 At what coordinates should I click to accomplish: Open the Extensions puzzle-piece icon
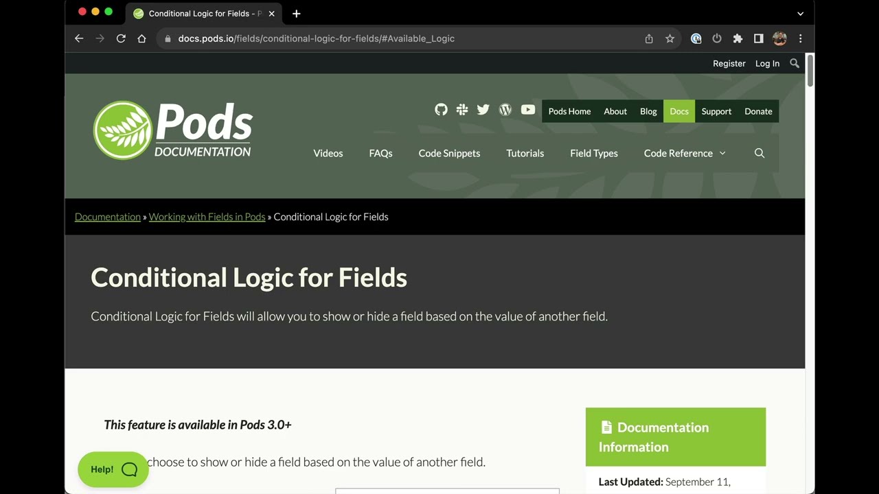738,38
